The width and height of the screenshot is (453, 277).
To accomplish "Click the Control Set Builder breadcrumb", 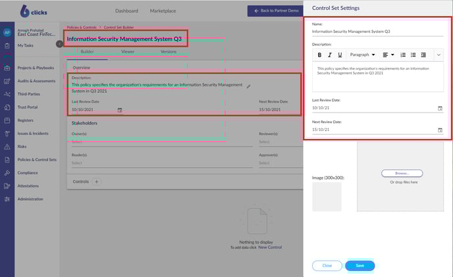I will 119,28.
